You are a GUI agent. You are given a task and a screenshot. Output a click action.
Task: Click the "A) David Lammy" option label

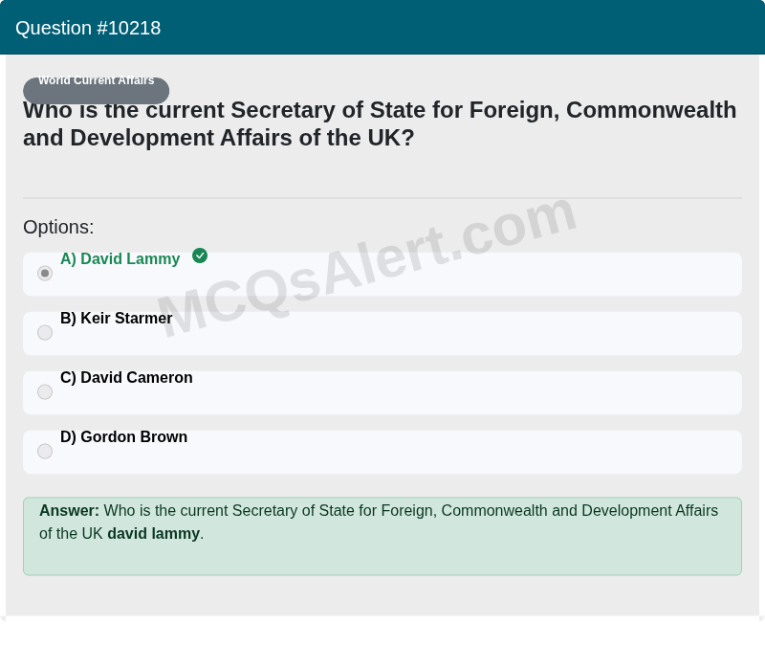tap(120, 258)
